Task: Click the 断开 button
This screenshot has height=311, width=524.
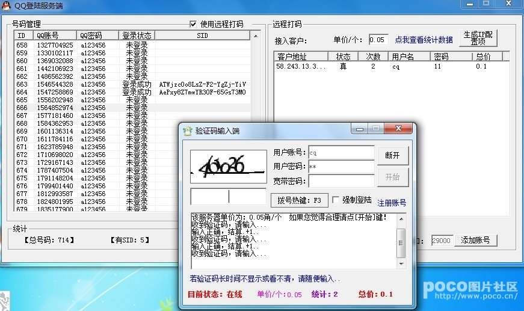Action: pos(392,155)
